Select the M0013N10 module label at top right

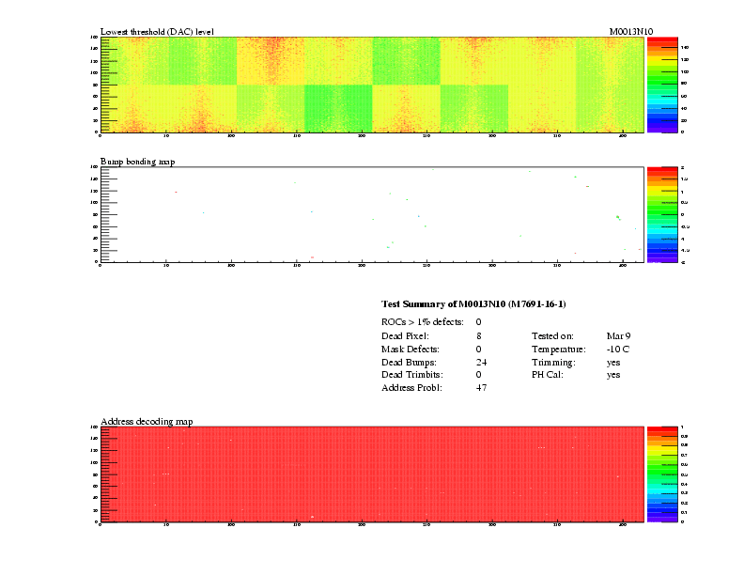point(631,32)
